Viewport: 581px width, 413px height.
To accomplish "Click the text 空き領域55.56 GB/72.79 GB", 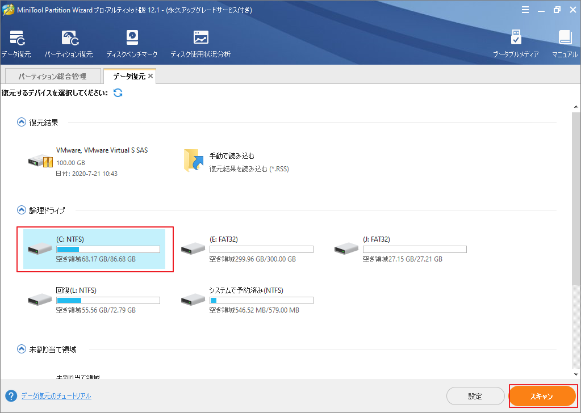I will point(96,310).
